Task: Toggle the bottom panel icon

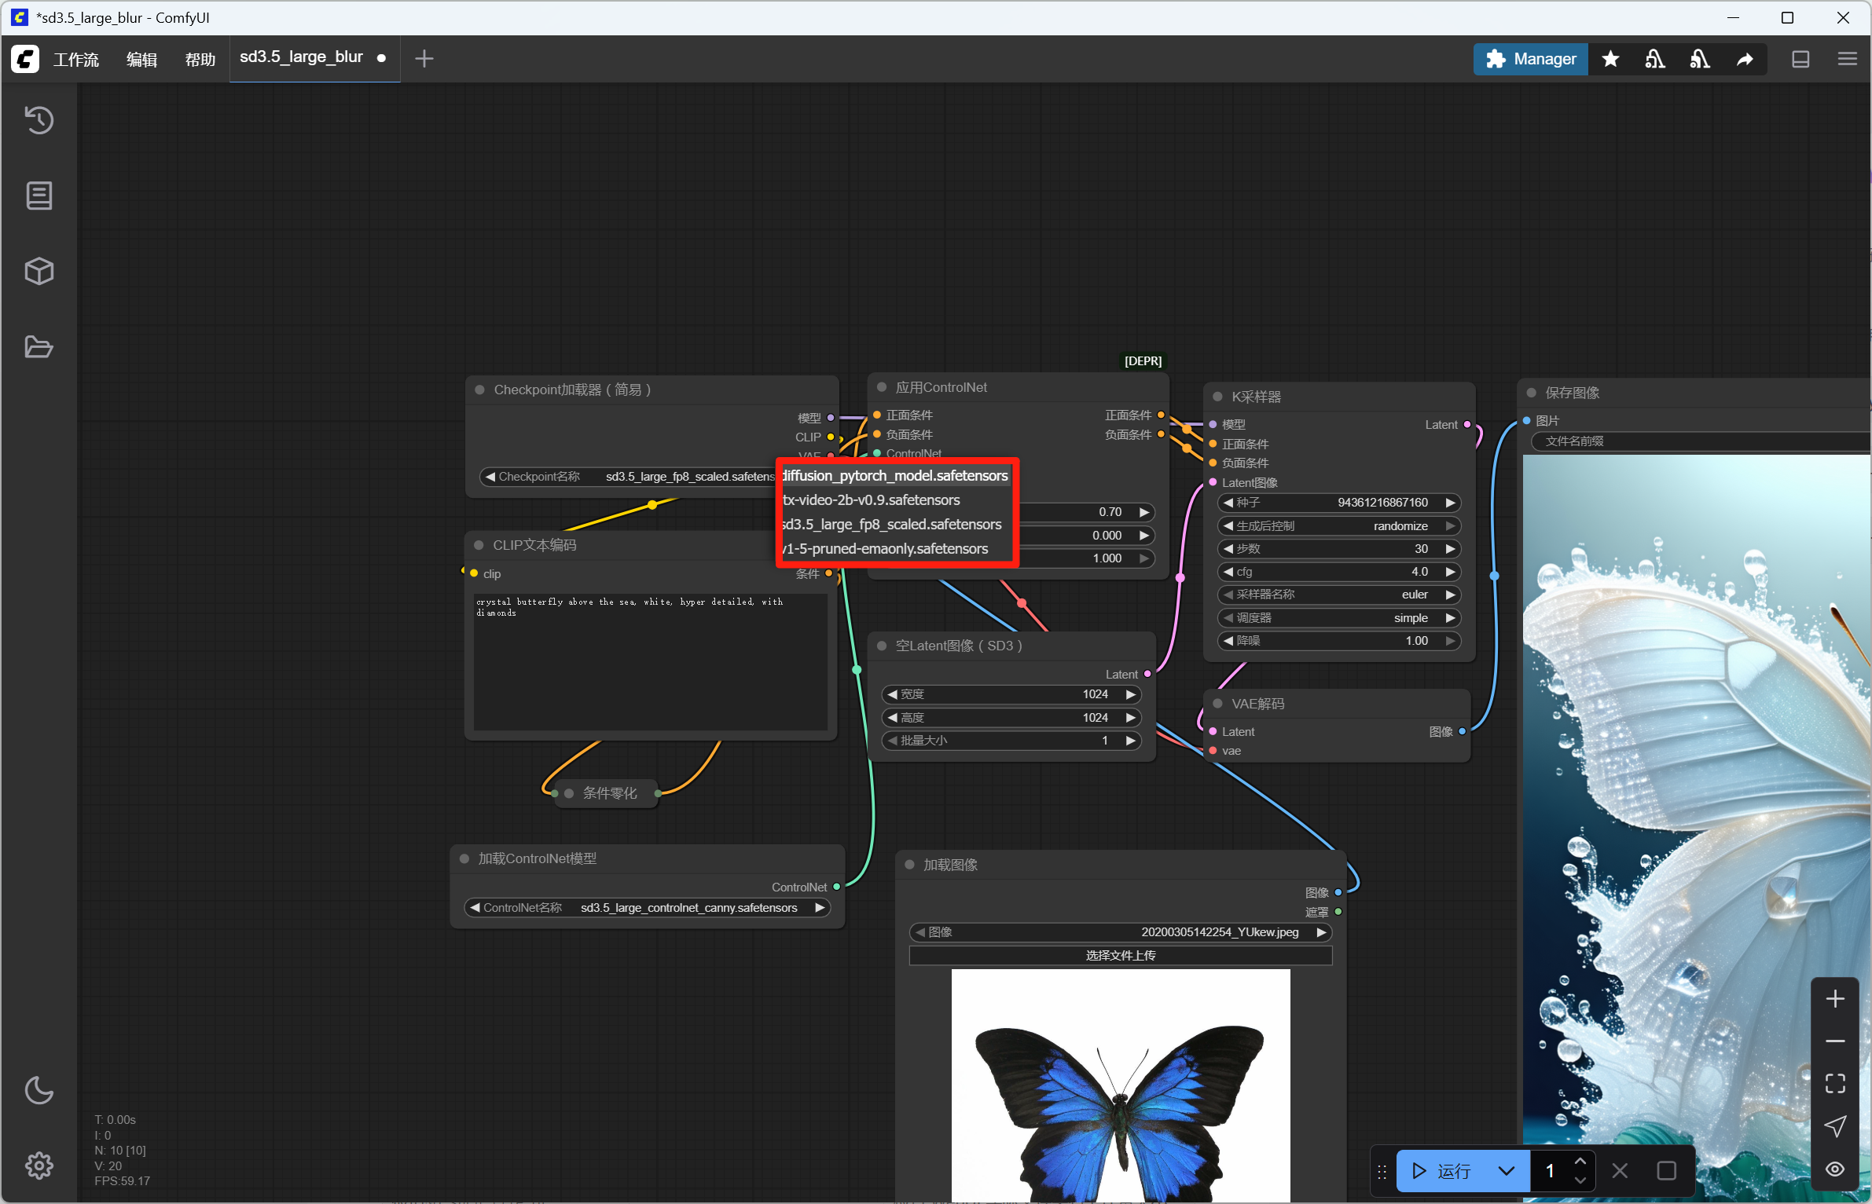Action: [x=1800, y=59]
